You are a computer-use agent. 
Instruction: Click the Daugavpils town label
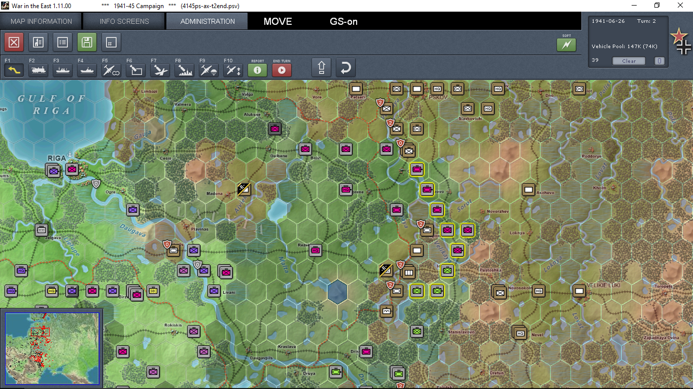(261, 358)
